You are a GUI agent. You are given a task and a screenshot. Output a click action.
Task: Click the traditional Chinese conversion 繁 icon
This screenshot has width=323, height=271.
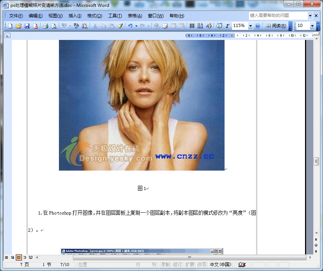coord(64,26)
